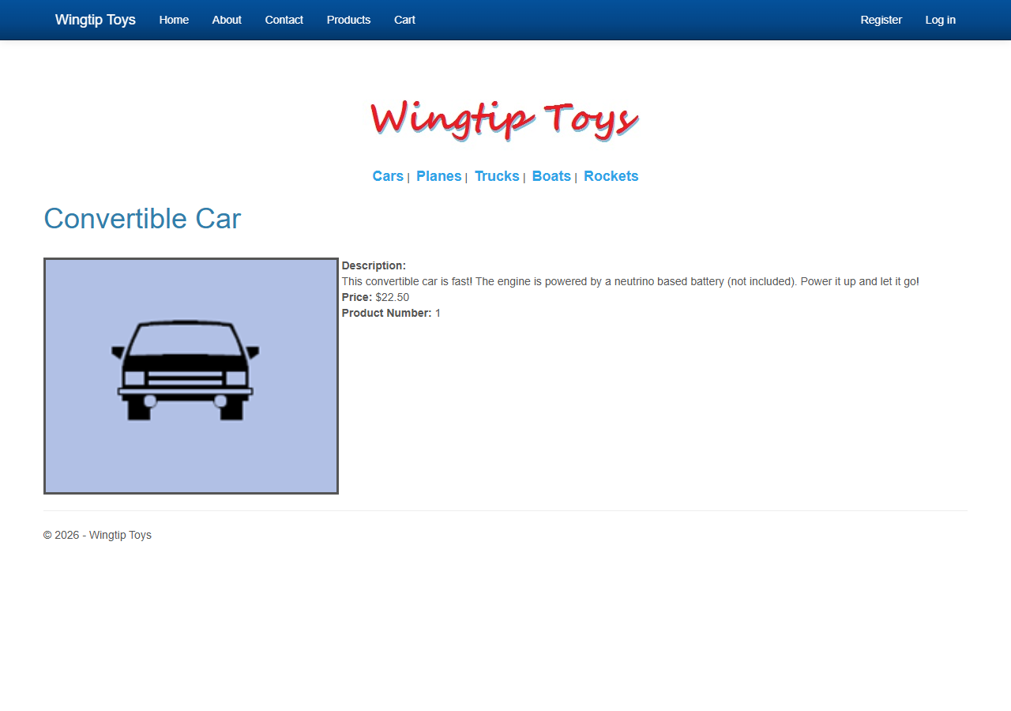This screenshot has height=711, width=1011.
Task: Click the Product Number label
Action: click(386, 313)
